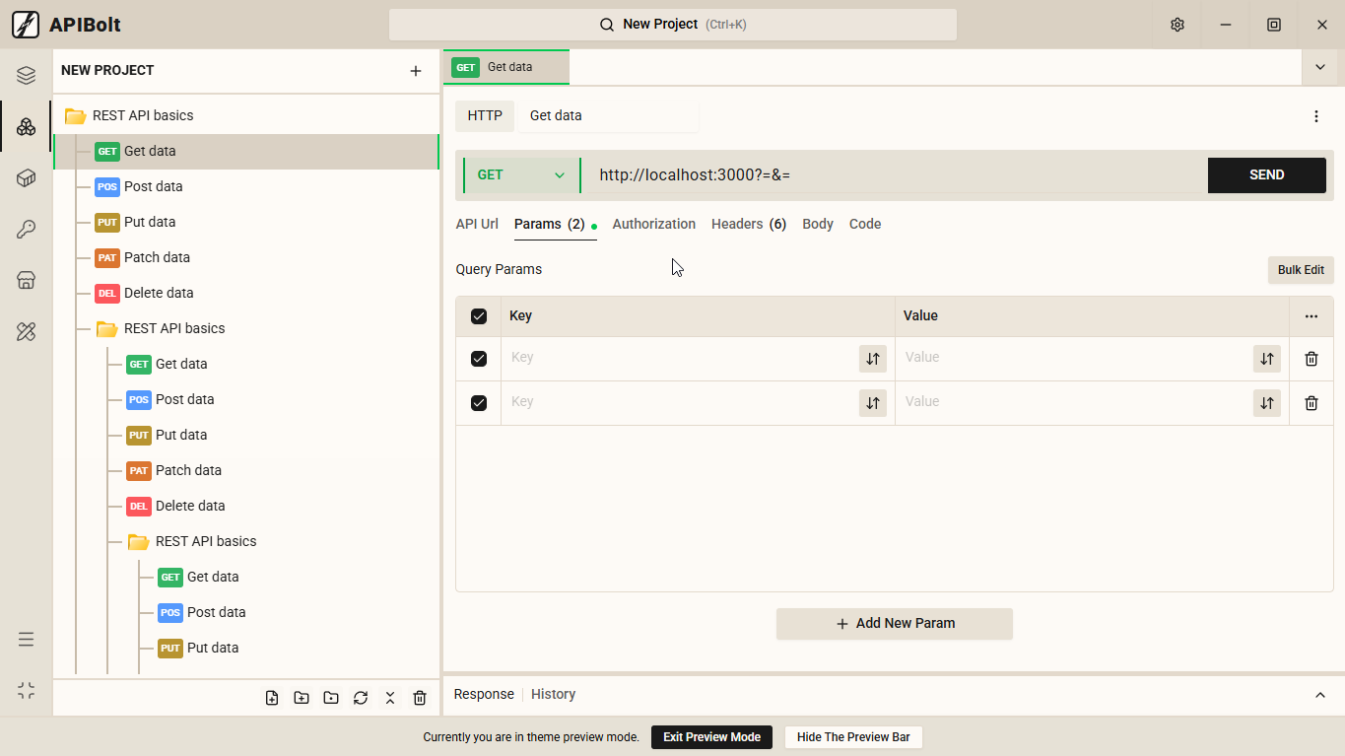Open the GET method dropdown
Viewport: 1345px width, 756px height.
tap(521, 175)
